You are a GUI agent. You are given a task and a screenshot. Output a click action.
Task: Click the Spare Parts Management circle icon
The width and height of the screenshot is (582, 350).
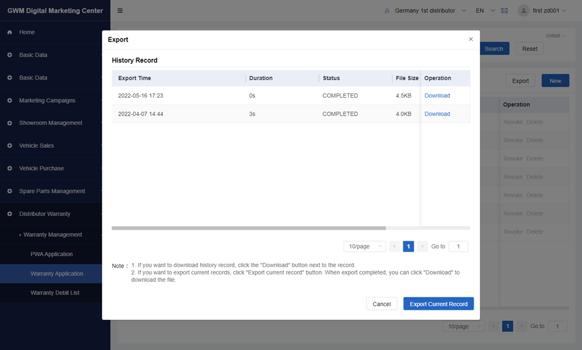click(x=10, y=191)
